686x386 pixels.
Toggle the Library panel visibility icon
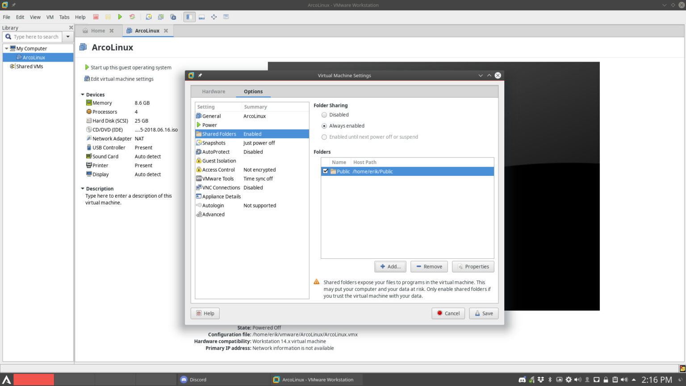[x=189, y=17]
